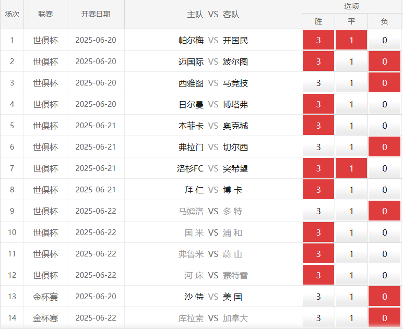The image size is (403, 331).
Task: Toggle win option 3 for 本菲卡 VS 奥克城
Action: (x=318, y=125)
